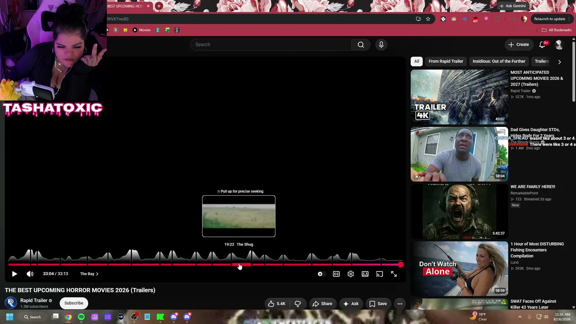The width and height of the screenshot is (576, 324).
Task: Open 'MOST ANTICIPATED UPCOMING MOVIES' video thumbnail
Action: [x=459, y=97]
